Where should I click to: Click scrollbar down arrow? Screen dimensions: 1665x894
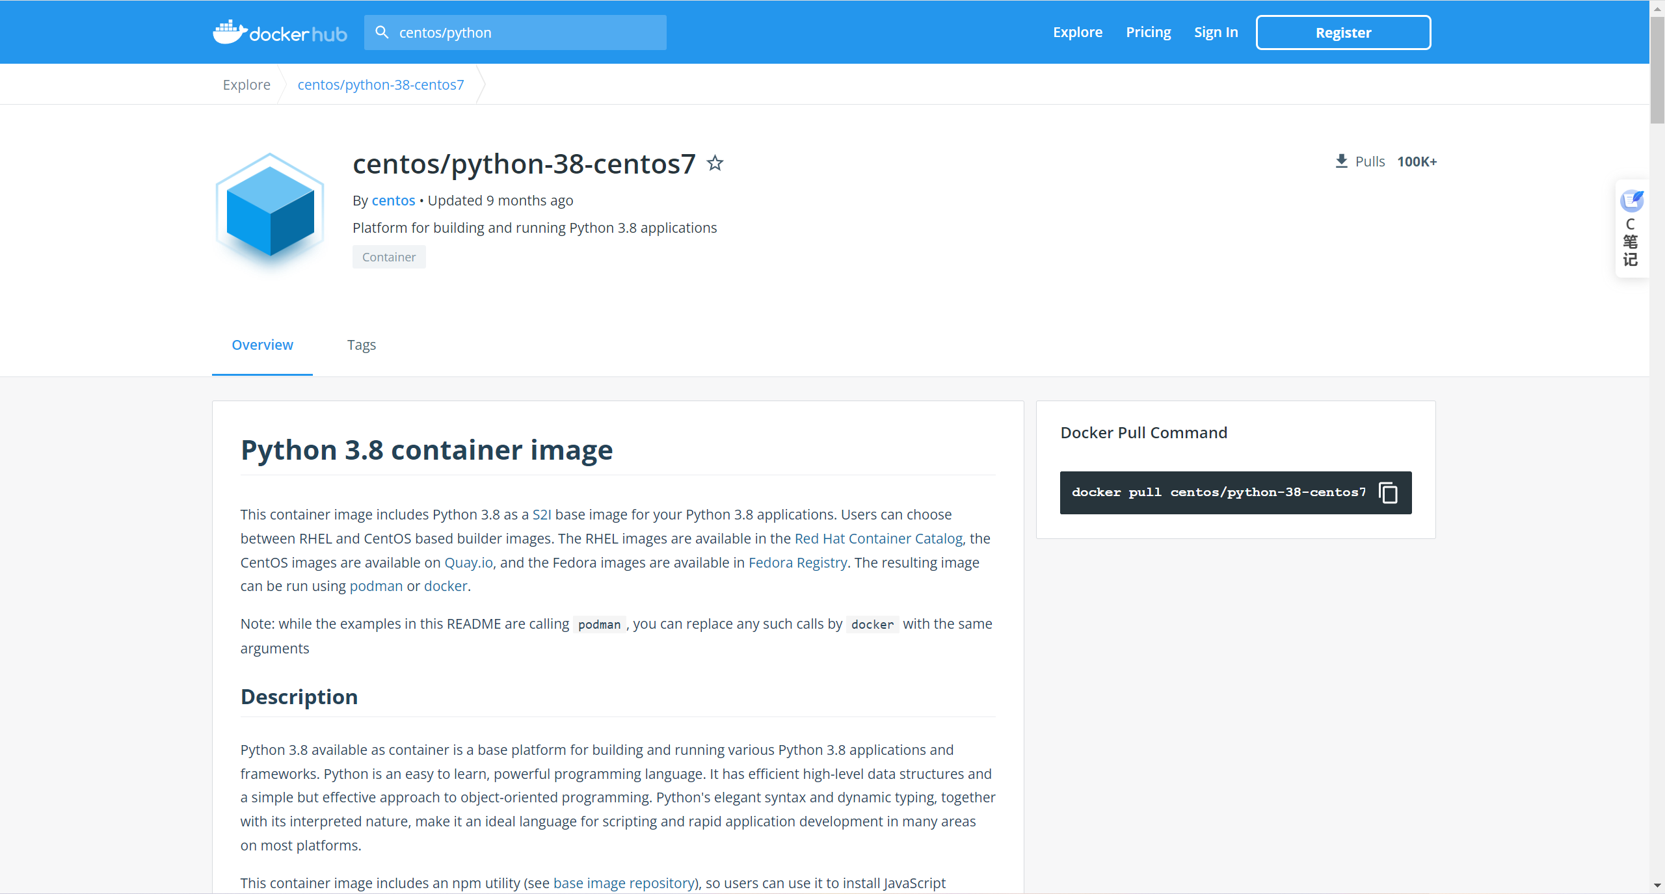coord(1657,885)
